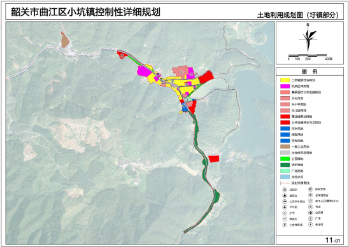Click the parking 'P' symbol in the legend
Viewport: 349px width, 247px height.
pos(285,225)
